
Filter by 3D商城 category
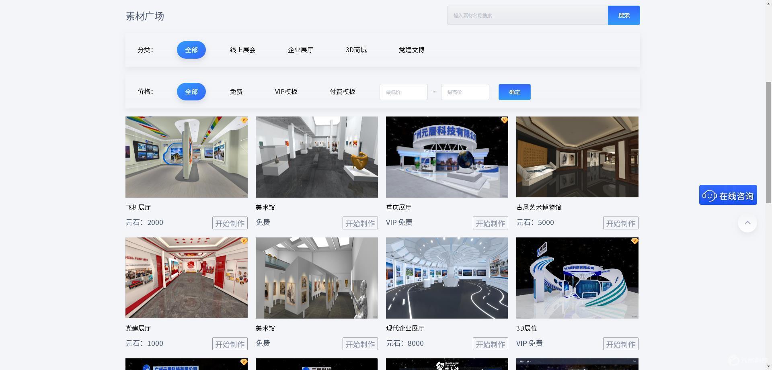point(356,50)
